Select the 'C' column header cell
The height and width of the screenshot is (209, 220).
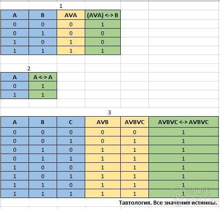tap(71, 122)
